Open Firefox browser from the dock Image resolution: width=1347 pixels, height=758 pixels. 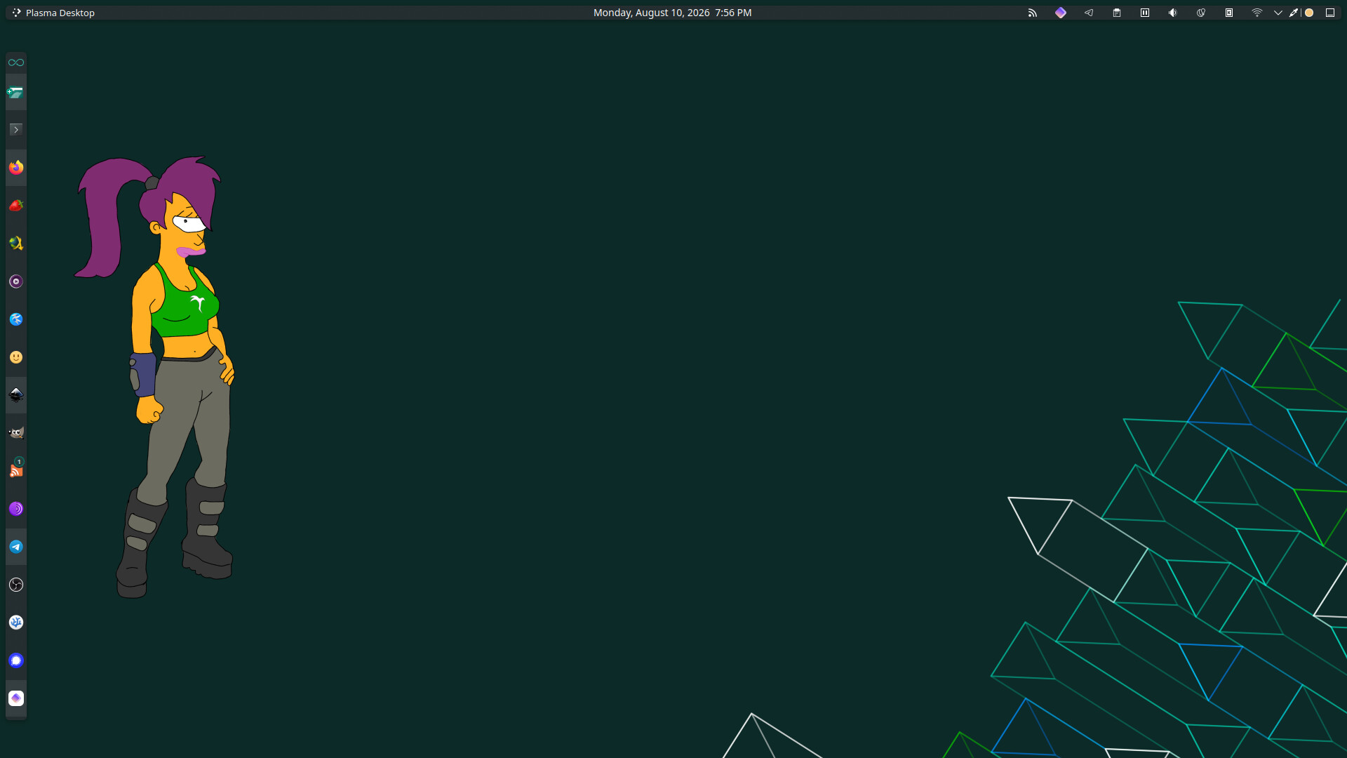click(16, 168)
